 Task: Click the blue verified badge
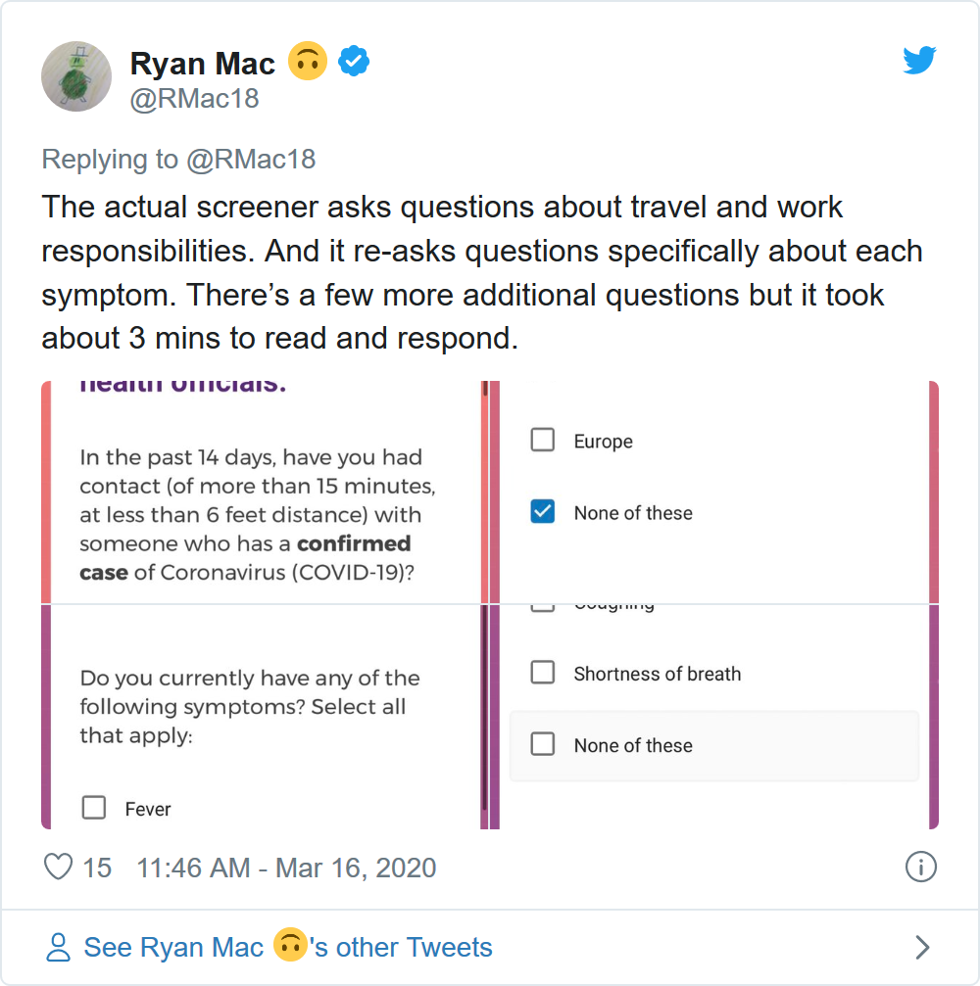click(353, 64)
